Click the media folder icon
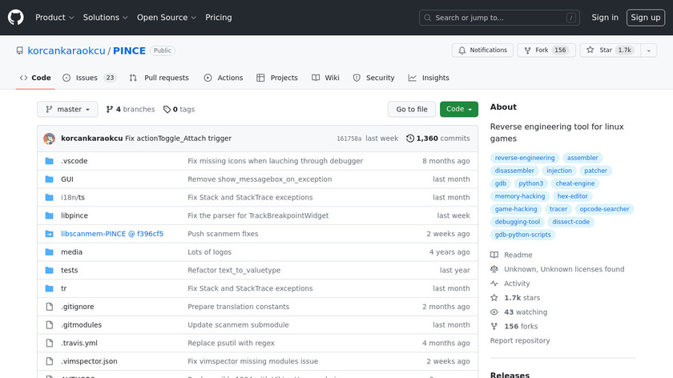The height and width of the screenshot is (378, 673). (50, 251)
